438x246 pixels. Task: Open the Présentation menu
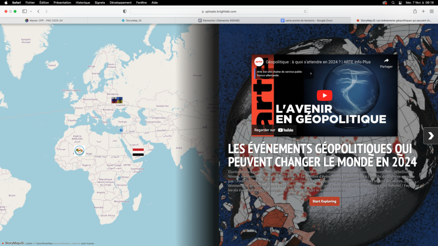click(x=62, y=3)
